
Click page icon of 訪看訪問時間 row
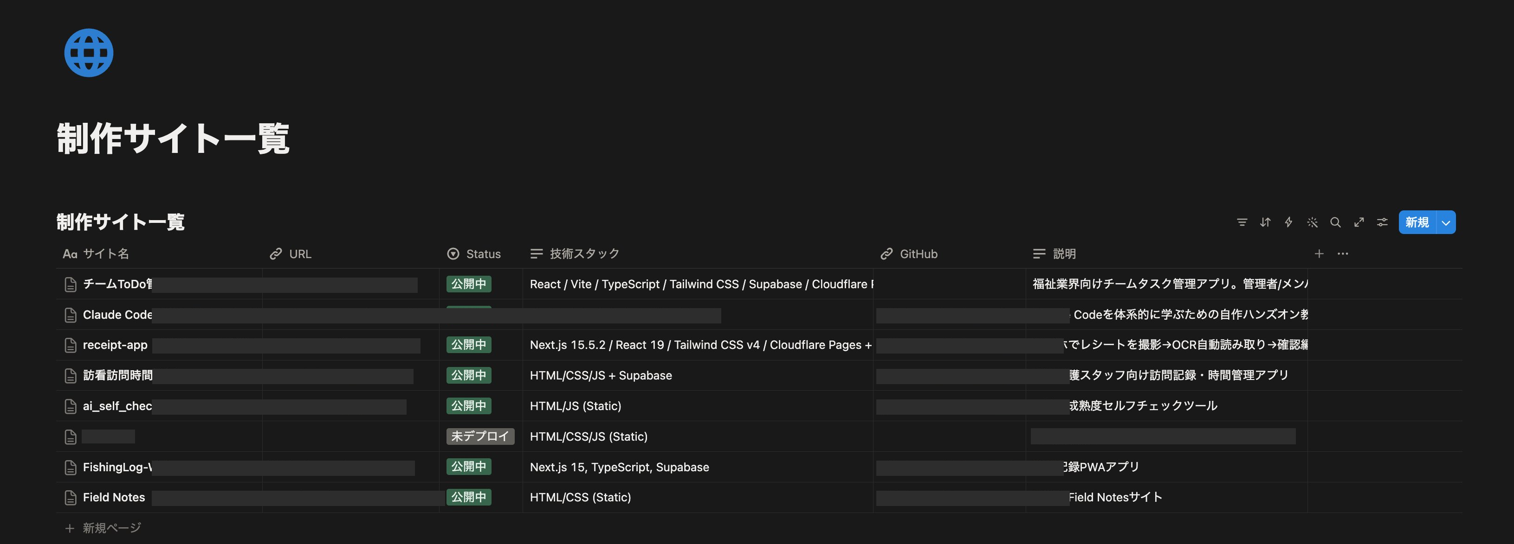(71, 376)
